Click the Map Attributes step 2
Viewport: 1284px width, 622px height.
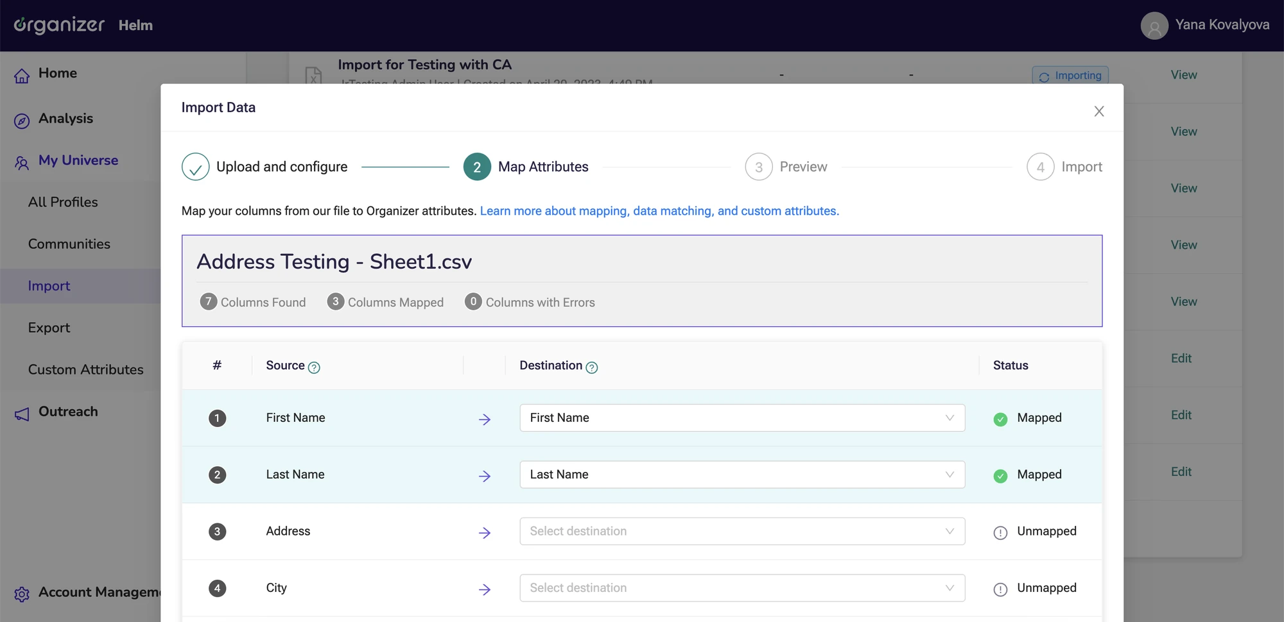point(526,167)
